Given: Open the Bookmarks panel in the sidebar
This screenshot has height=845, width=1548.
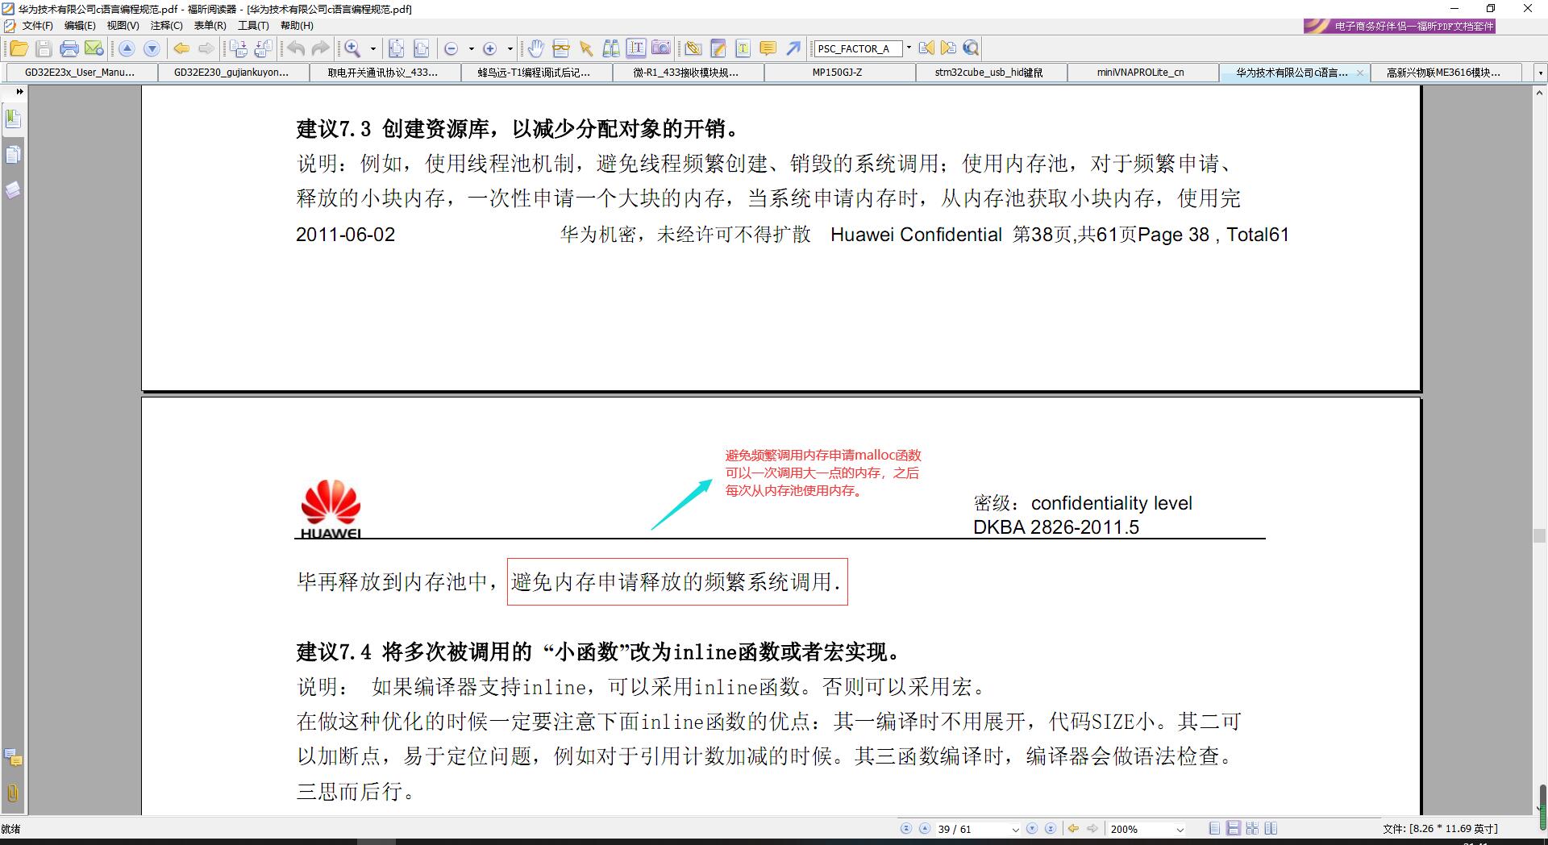Looking at the screenshot, I should point(13,119).
